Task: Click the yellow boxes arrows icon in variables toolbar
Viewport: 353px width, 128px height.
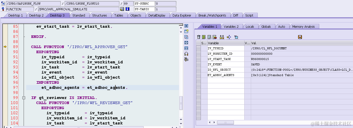Action: click(x=222, y=37)
